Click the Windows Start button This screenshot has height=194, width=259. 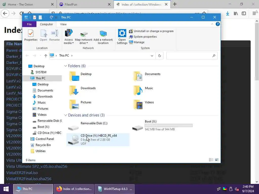pyautogui.click(x=6, y=189)
